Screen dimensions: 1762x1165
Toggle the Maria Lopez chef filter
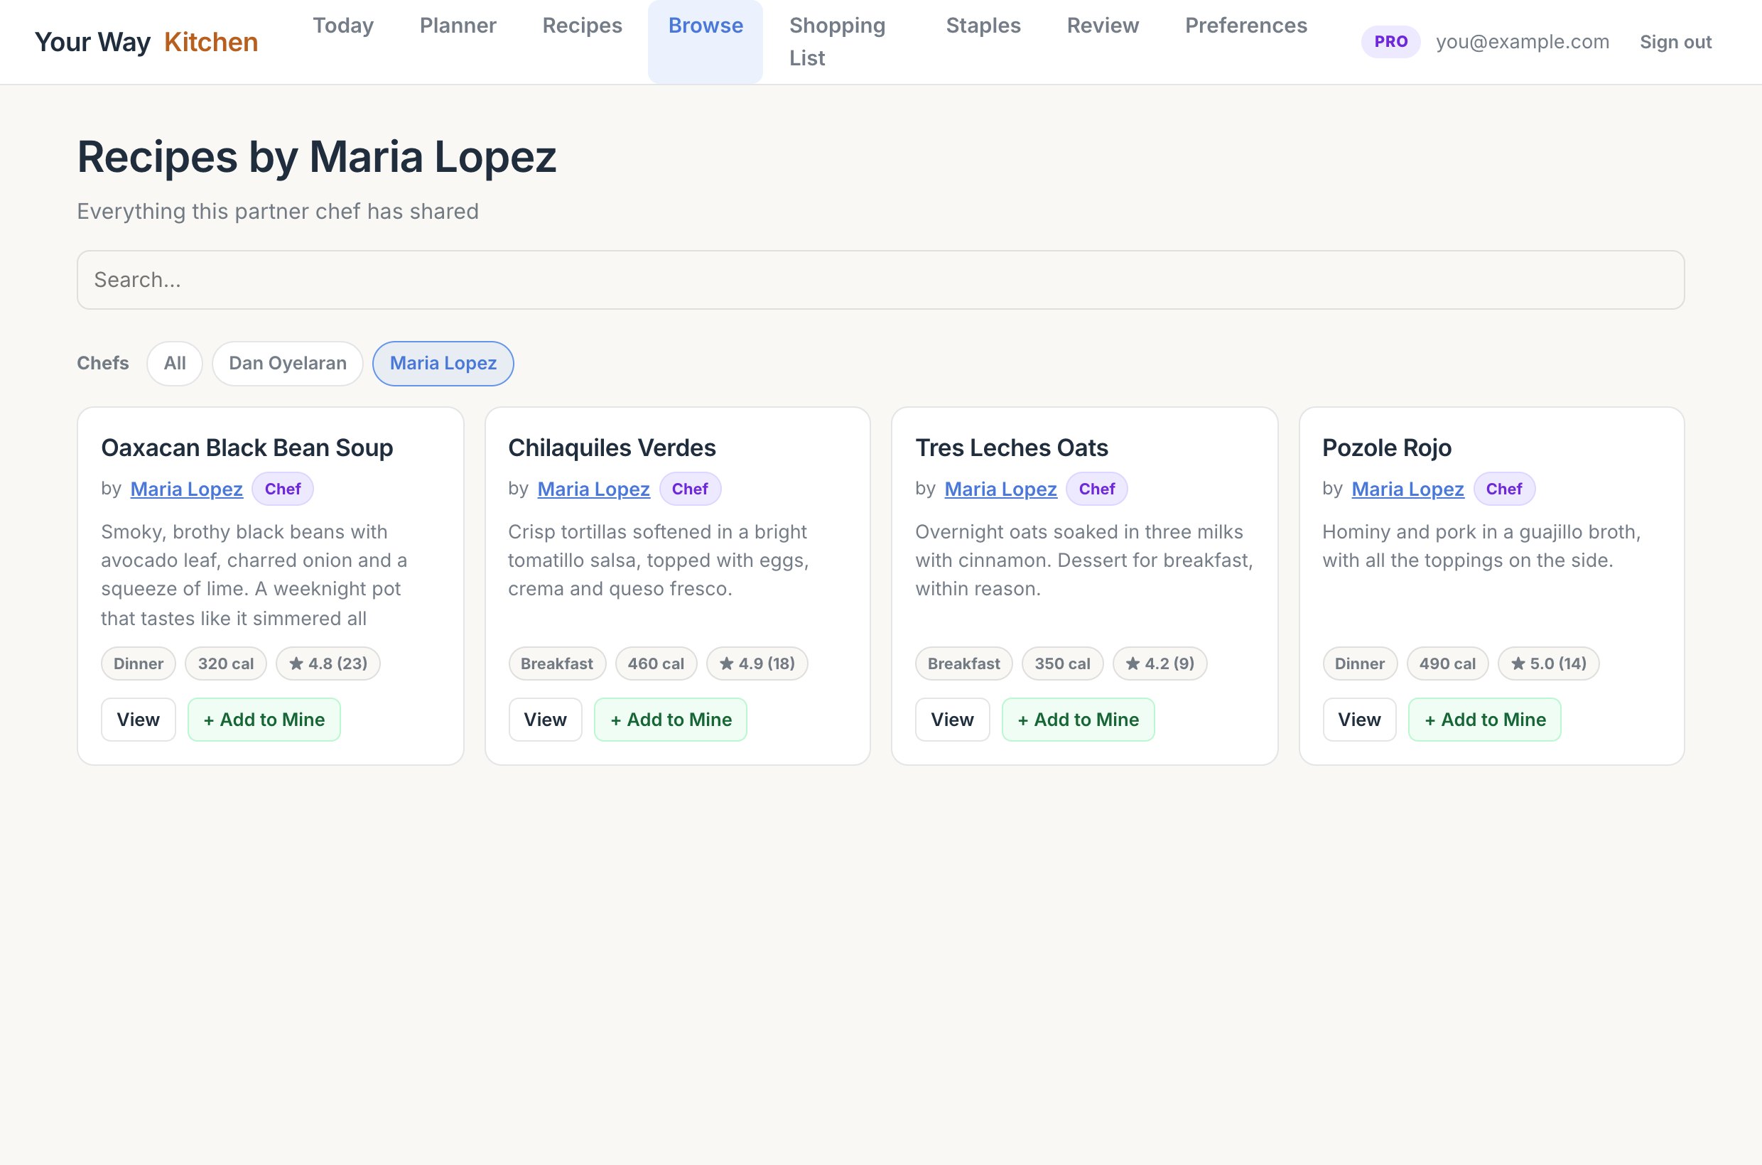pyautogui.click(x=443, y=363)
